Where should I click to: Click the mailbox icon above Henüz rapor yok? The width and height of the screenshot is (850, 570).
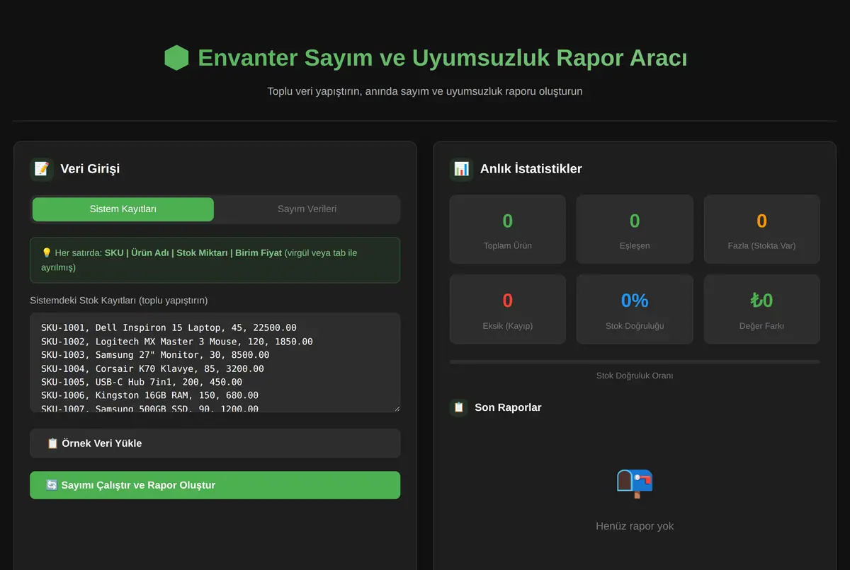635,484
